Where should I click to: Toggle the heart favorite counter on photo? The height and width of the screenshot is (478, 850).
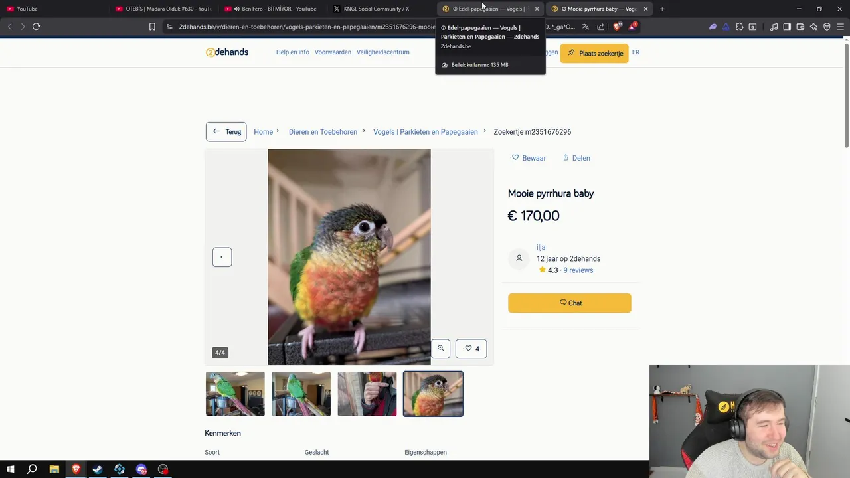[471, 349]
